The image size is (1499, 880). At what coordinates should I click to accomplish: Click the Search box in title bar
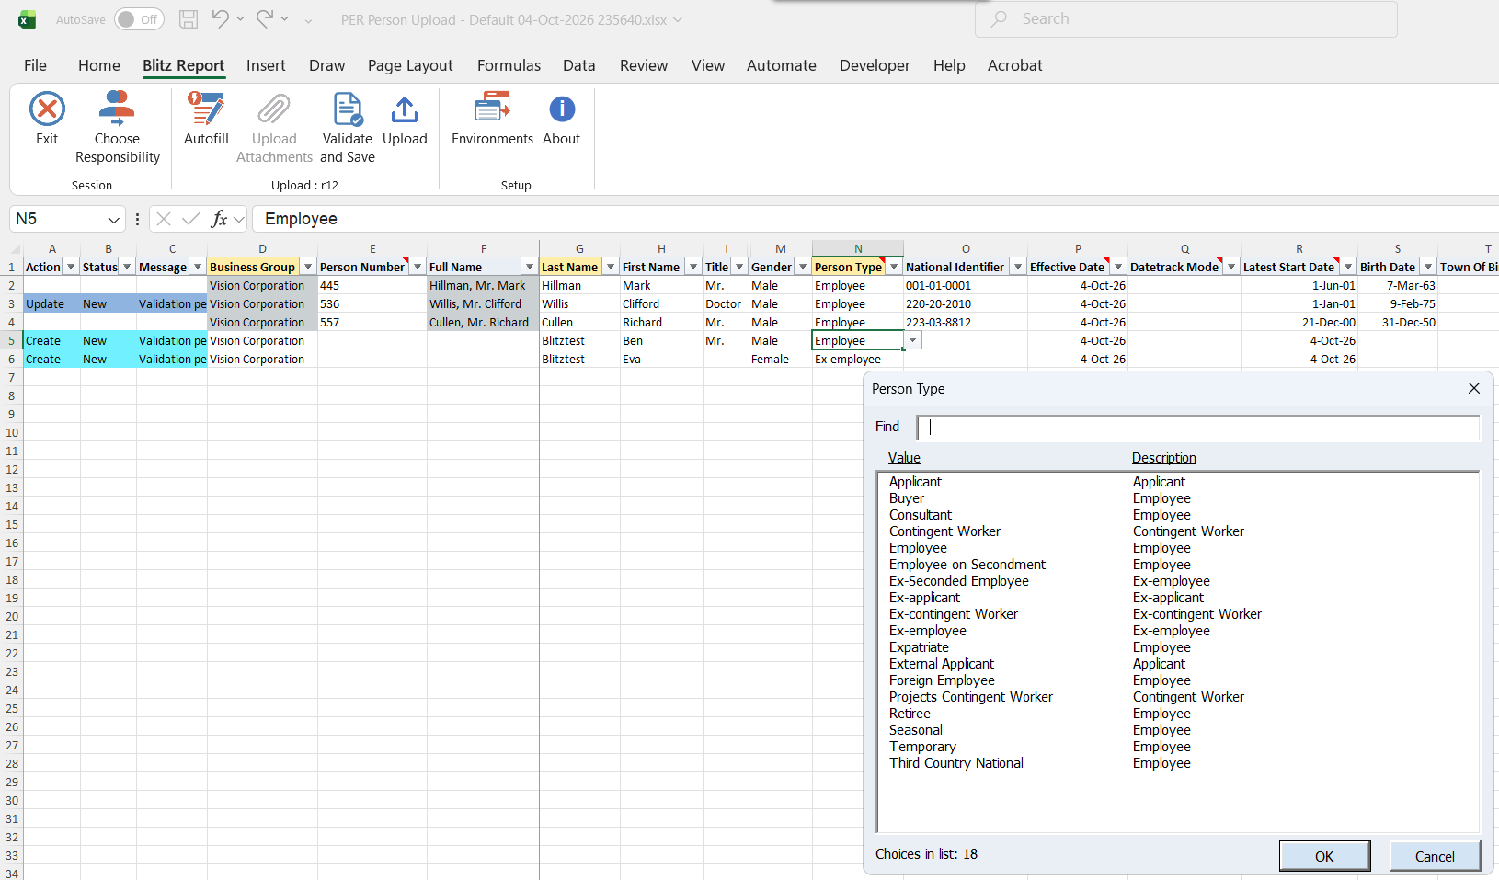1186,19
